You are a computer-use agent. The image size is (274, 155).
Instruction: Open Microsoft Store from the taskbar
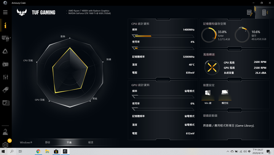click(x=56, y=151)
